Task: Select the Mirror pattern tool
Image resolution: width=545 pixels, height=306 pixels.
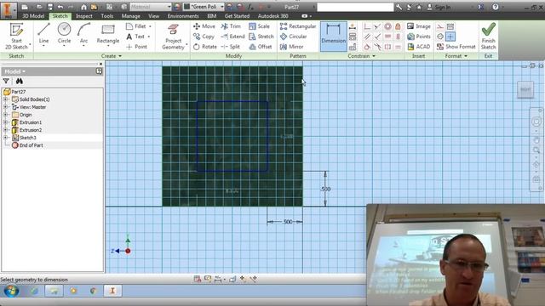Action: pos(291,47)
